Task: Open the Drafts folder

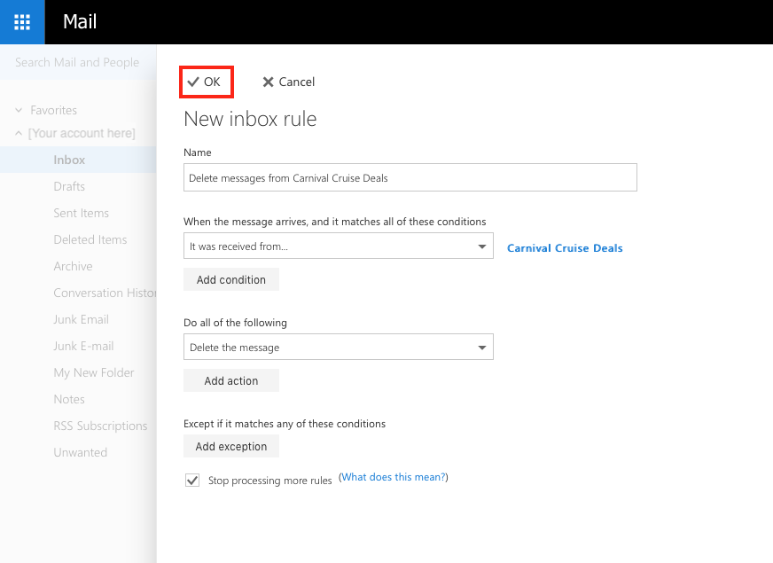Action: point(69,187)
